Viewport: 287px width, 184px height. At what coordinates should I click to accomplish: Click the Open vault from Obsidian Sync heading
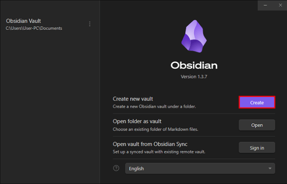pos(150,144)
